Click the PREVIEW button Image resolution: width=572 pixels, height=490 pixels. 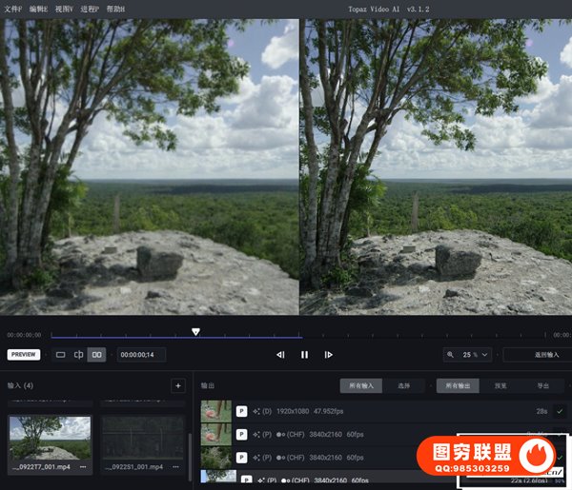point(24,355)
